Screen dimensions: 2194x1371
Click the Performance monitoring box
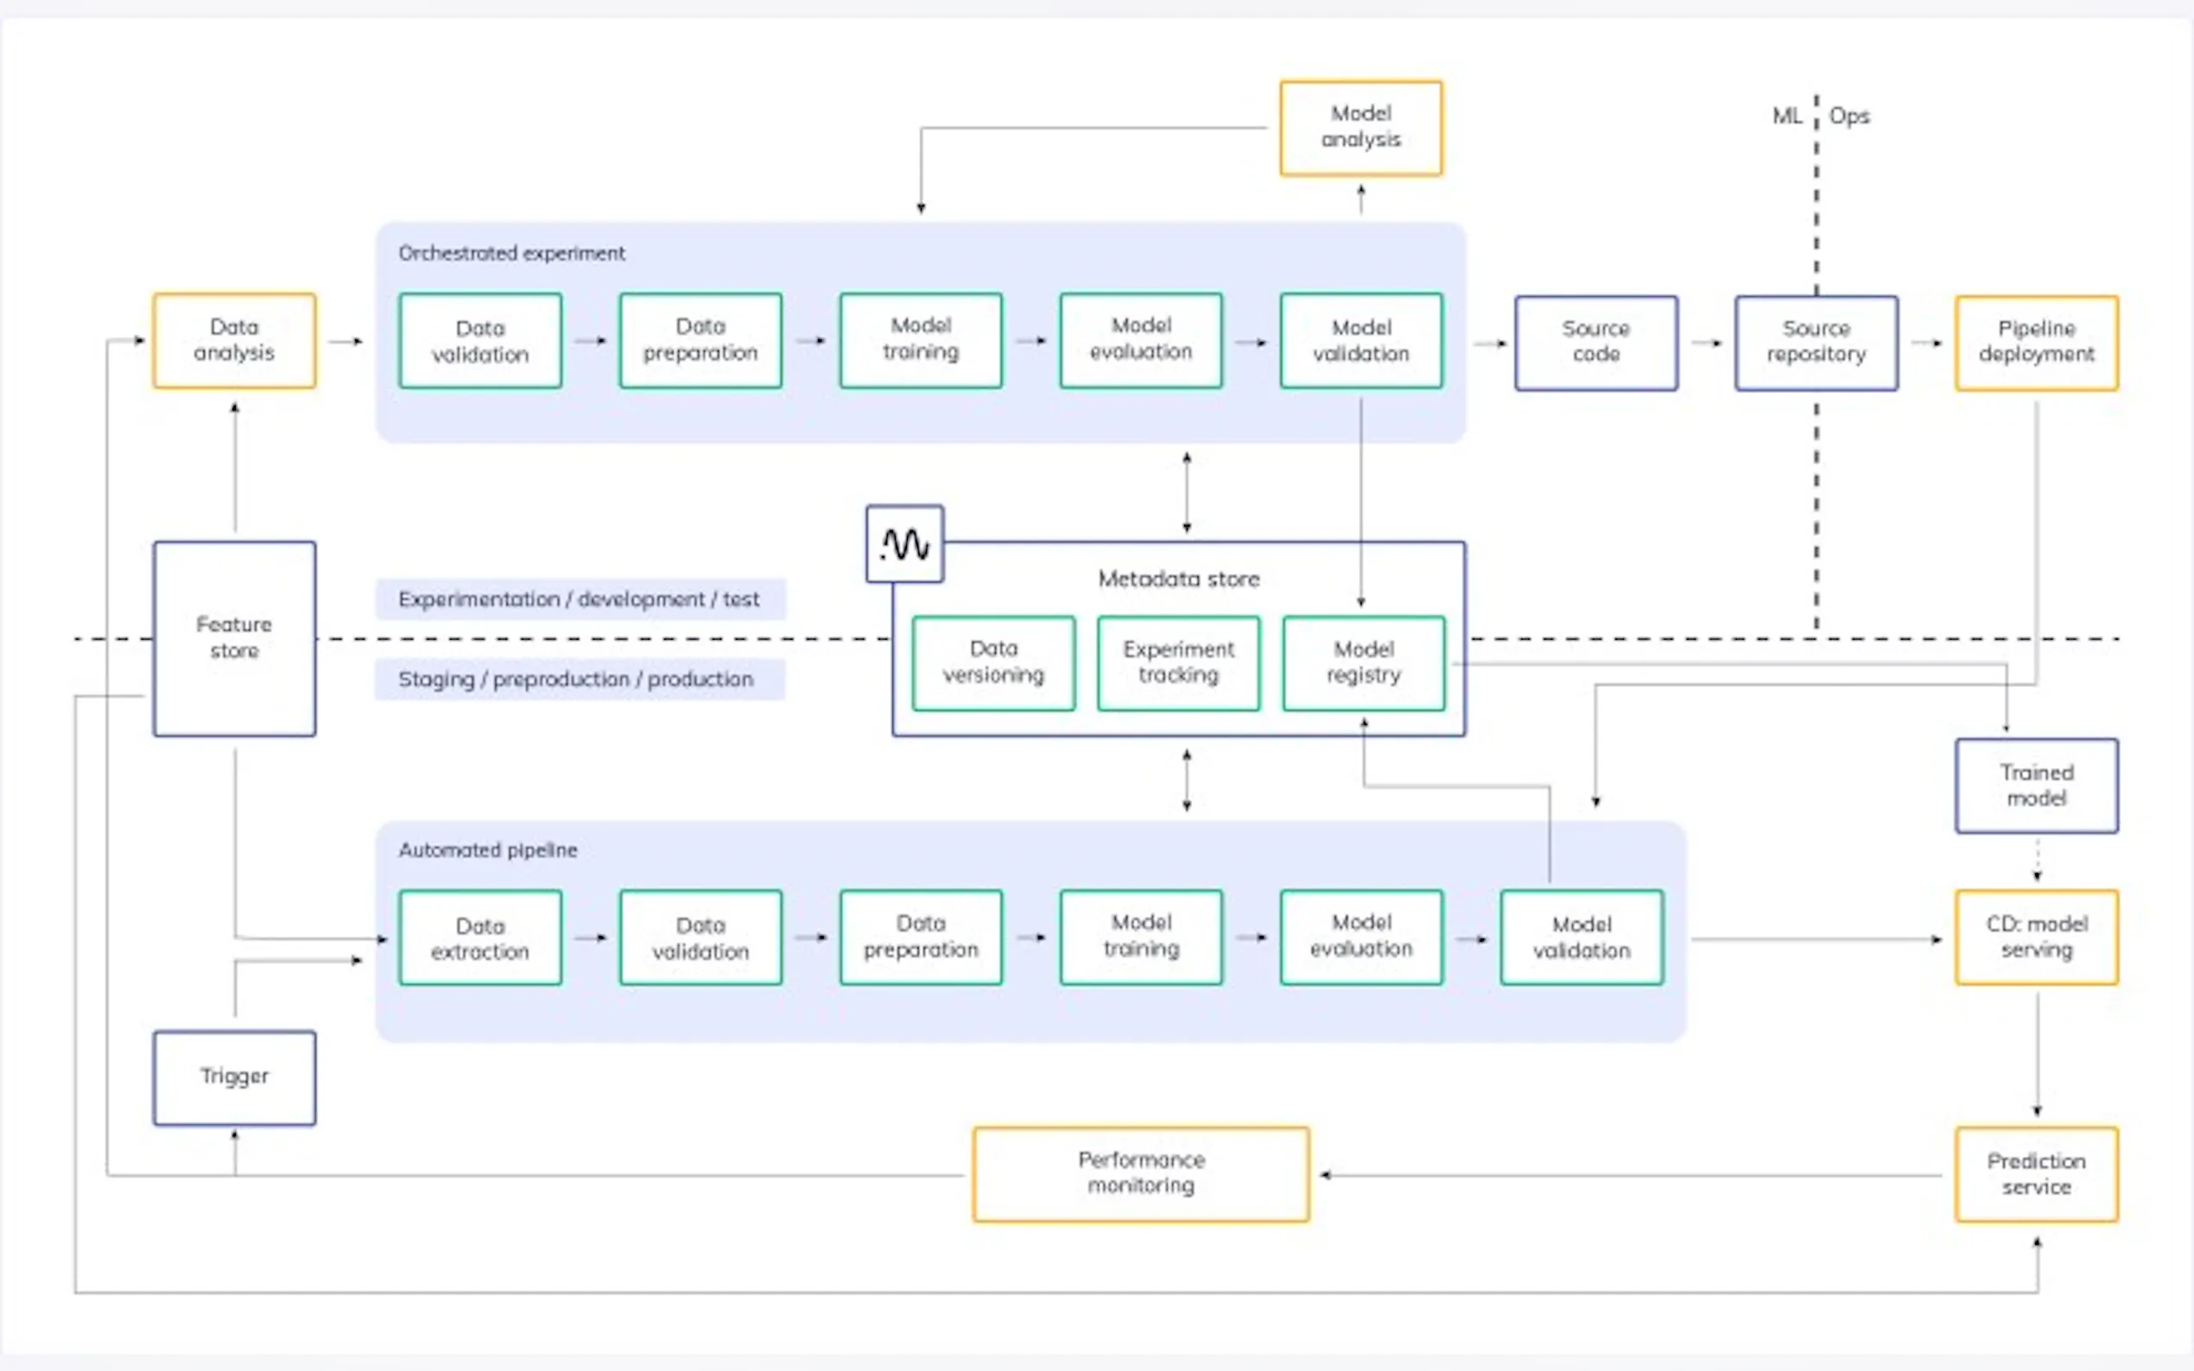[x=1140, y=1174]
